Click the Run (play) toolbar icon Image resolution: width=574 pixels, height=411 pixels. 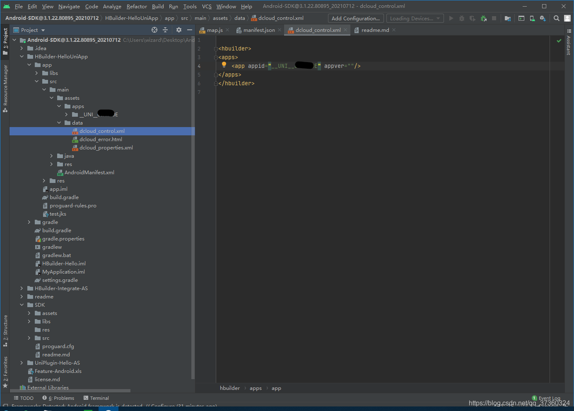(451, 18)
